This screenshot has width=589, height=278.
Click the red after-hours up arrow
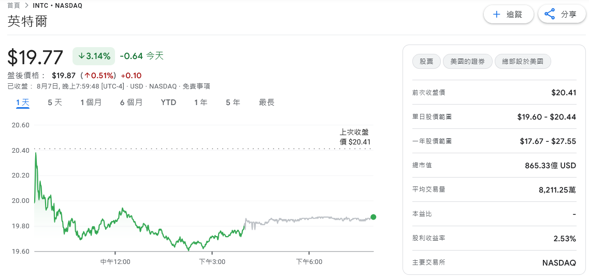[x=87, y=76]
